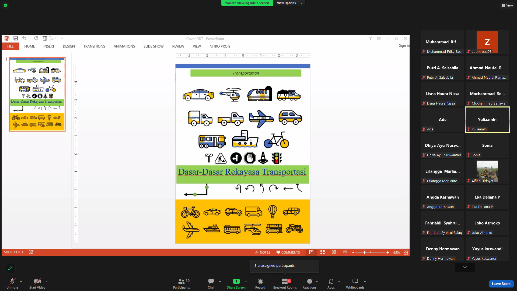The image size is (517, 291).
Task: Select Reading View icon in status bar
Action: pyautogui.click(x=334, y=252)
